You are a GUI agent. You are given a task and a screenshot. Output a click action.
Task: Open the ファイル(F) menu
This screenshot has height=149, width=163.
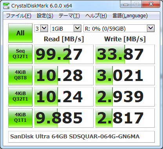click(19, 16)
